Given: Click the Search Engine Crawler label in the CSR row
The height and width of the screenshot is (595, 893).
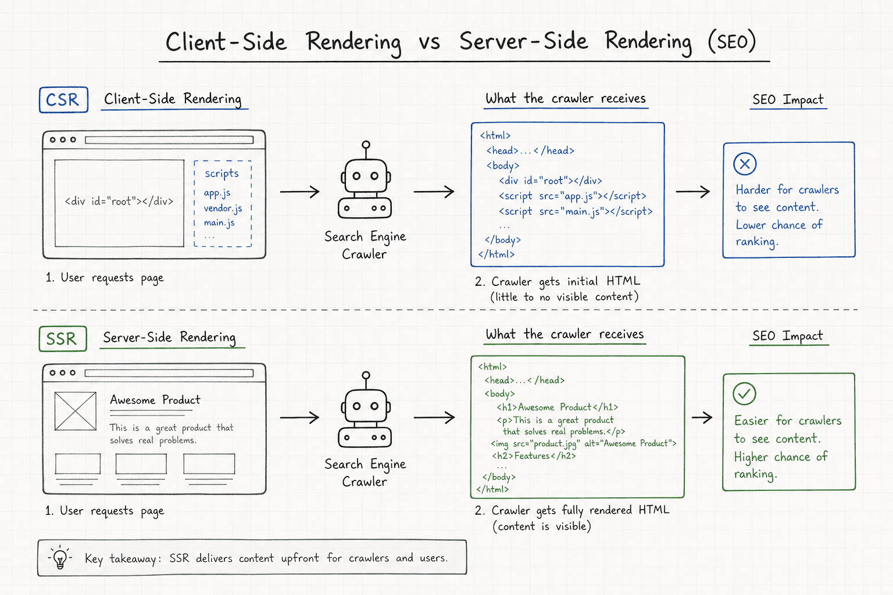Looking at the screenshot, I should pos(365,245).
